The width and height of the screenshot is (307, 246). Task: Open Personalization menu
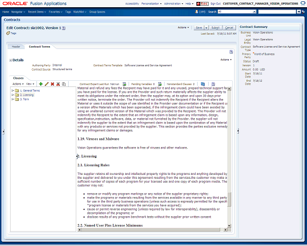[152, 3]
